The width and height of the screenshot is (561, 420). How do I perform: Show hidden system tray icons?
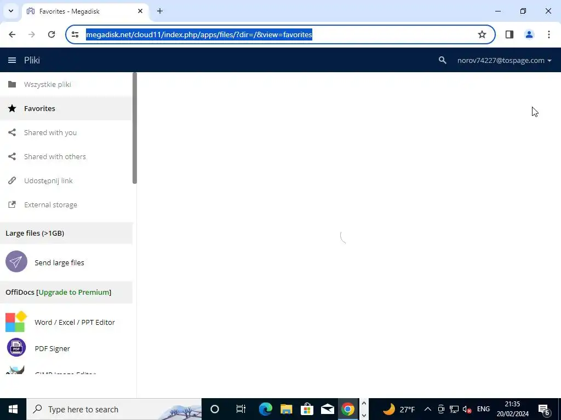pos(427,409)
